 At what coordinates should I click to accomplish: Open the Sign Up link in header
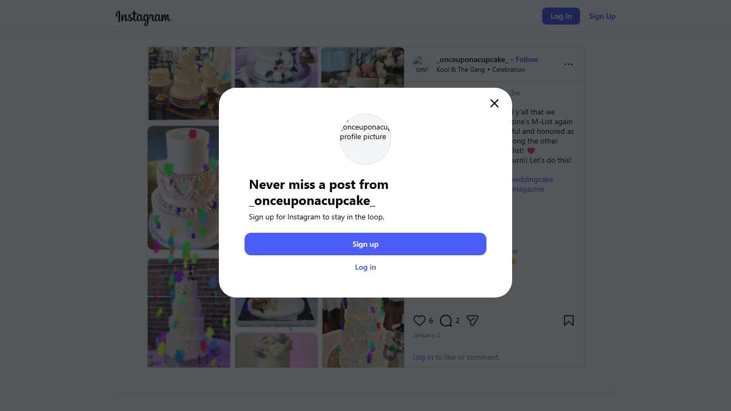(x=602, y=16)
